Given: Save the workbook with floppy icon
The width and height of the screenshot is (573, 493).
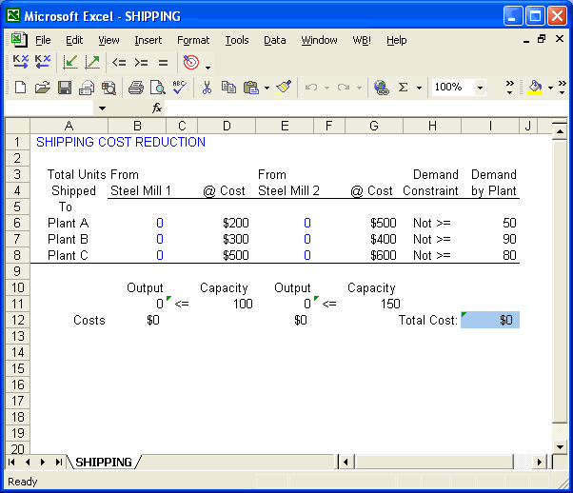Looking at the screenshot, I should (65, 88).
